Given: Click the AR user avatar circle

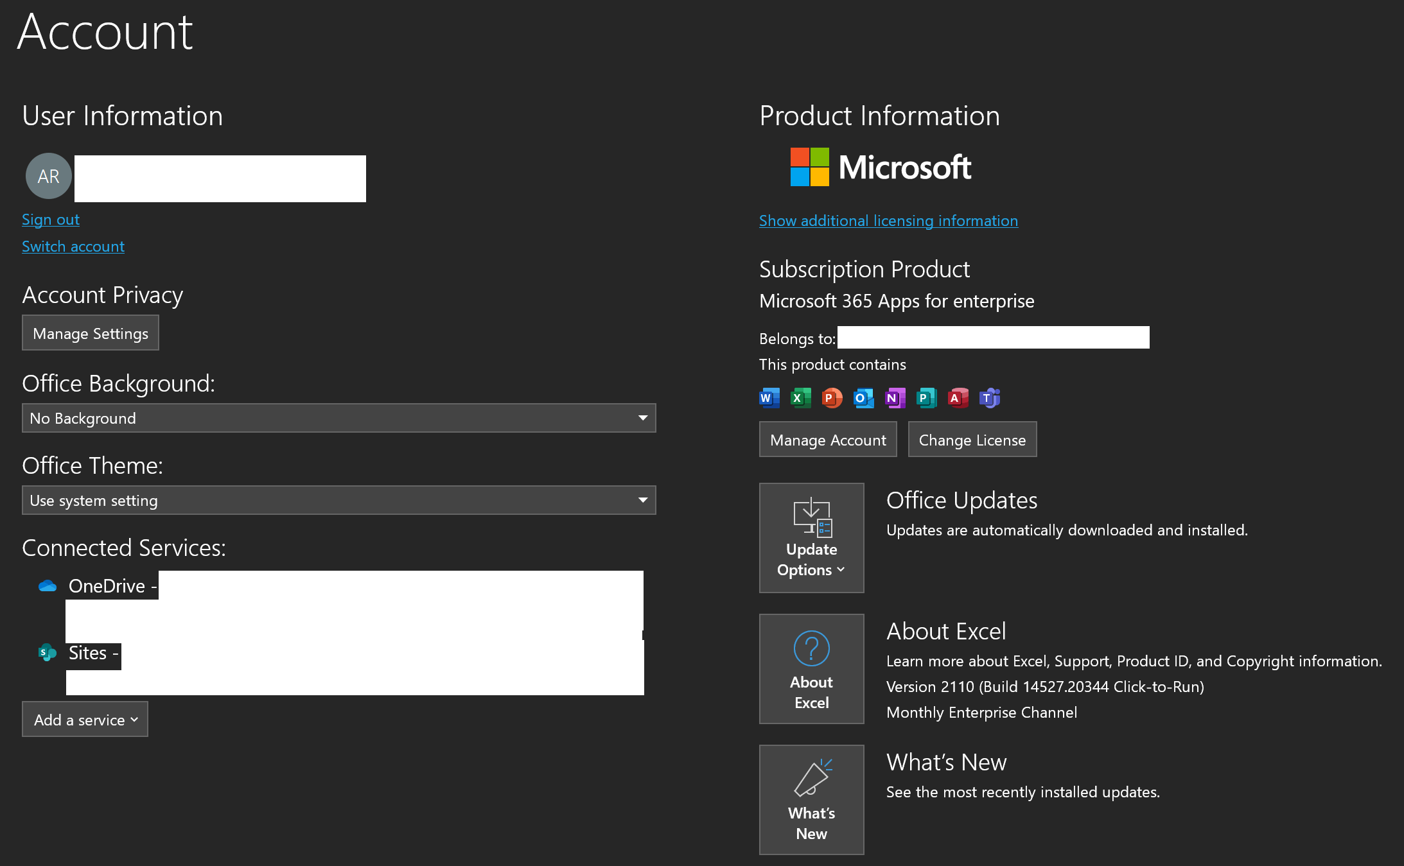Looking at the screenshot, I should pyautogui.click(x=48, y=176).
